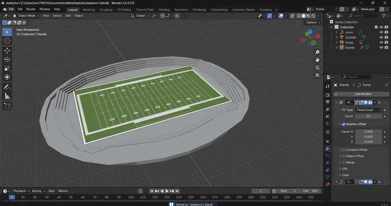Click frame 100 on the timeline
The image size is (391, 206).
pos(131,197)
